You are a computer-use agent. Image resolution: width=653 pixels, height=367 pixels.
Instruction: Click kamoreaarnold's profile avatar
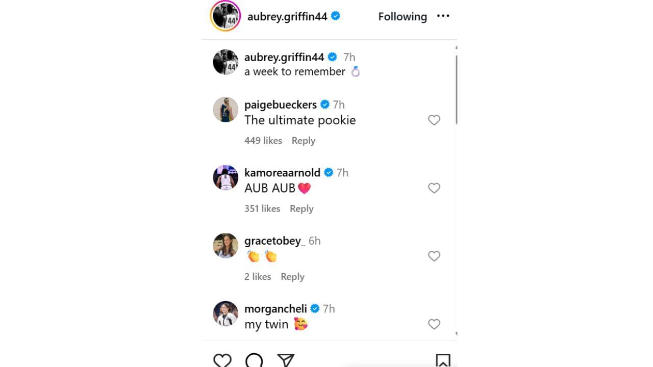pos(225,177)
